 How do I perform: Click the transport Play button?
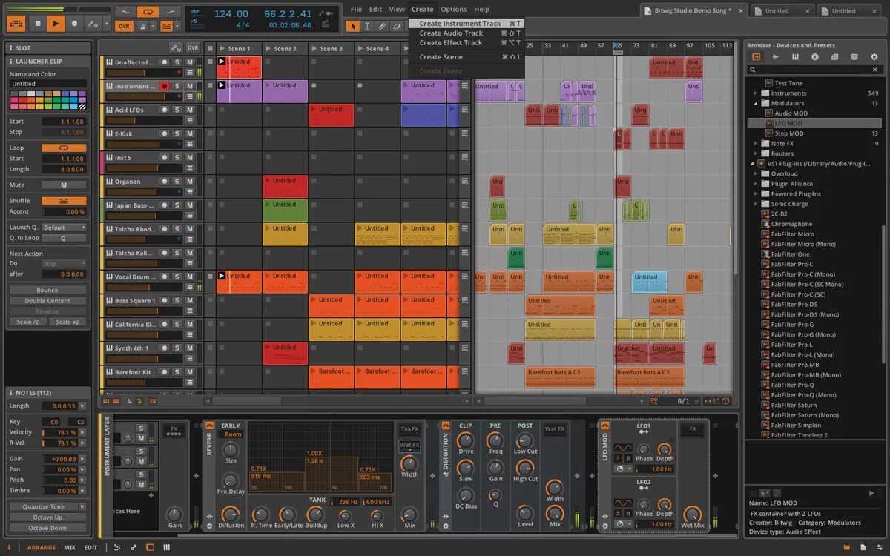[56, 24]
